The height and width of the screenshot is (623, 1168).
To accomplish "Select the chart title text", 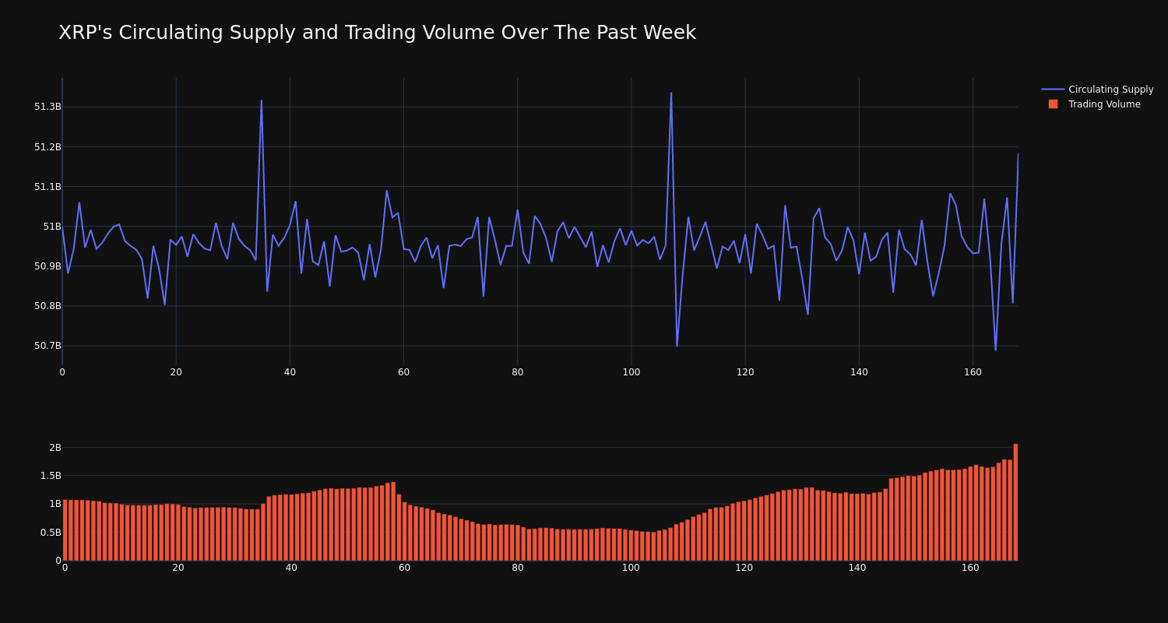I will point(377,33).
